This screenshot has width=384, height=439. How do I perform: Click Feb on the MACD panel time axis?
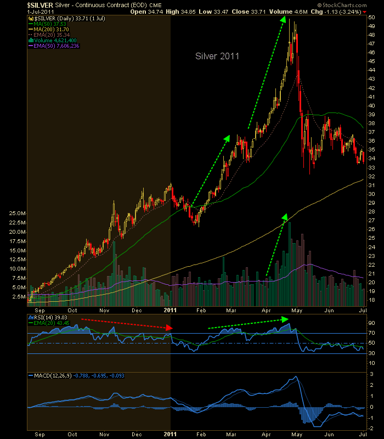click(201, 434)
